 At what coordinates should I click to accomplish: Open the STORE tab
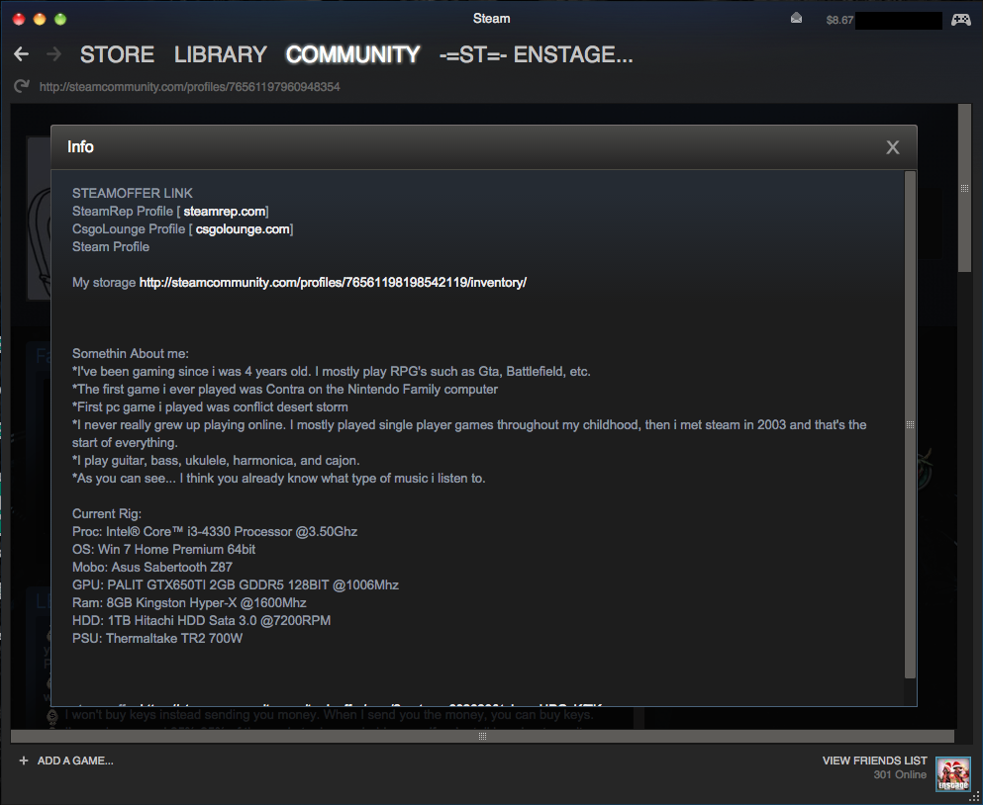[x=117, y=54]
